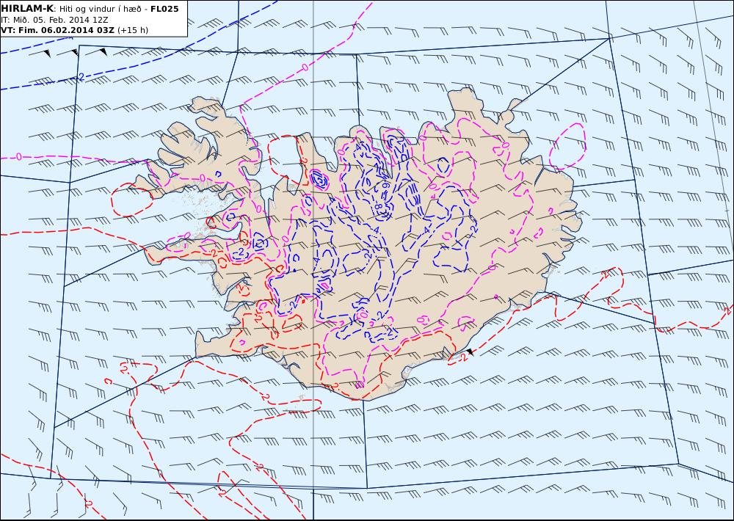Click the small concentric blue contour in north Iceland

pyautogui.click(x=319, y=179)
